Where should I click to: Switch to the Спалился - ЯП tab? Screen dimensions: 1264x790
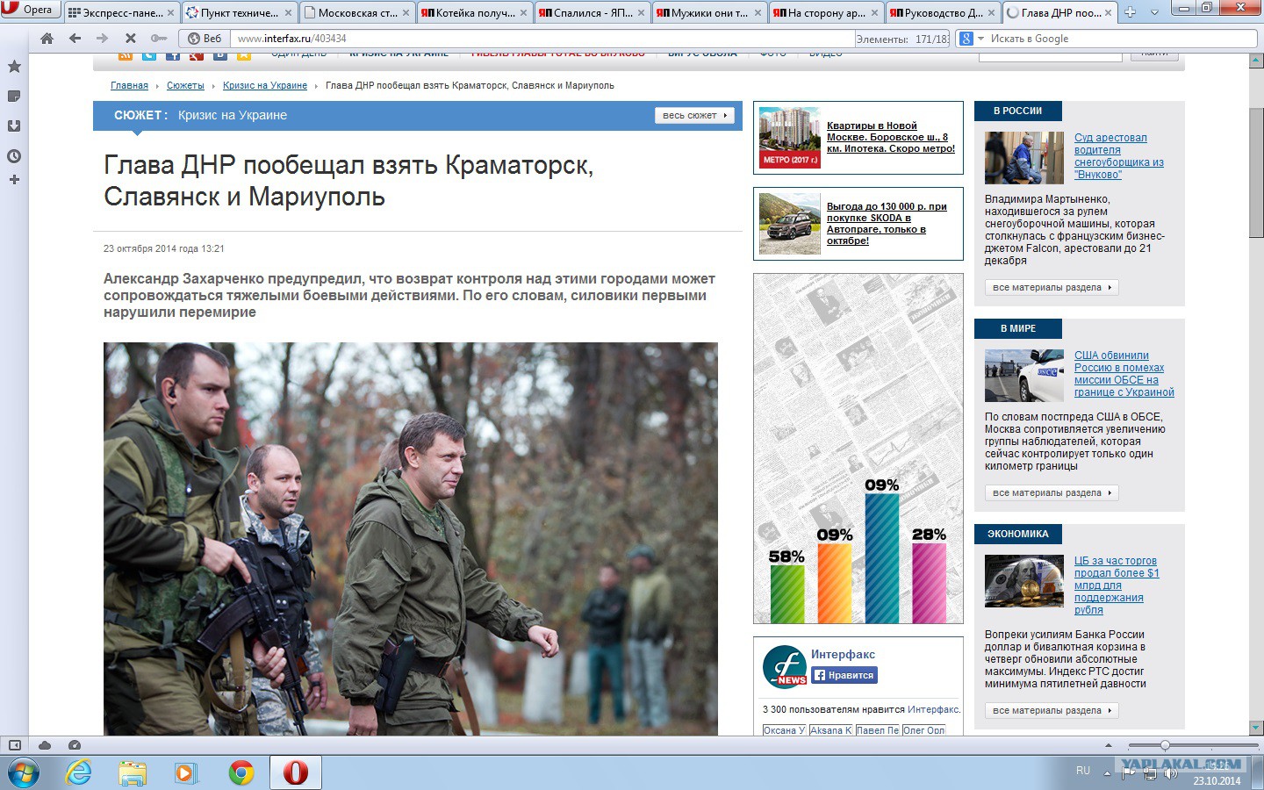click(x=592, y=12)
